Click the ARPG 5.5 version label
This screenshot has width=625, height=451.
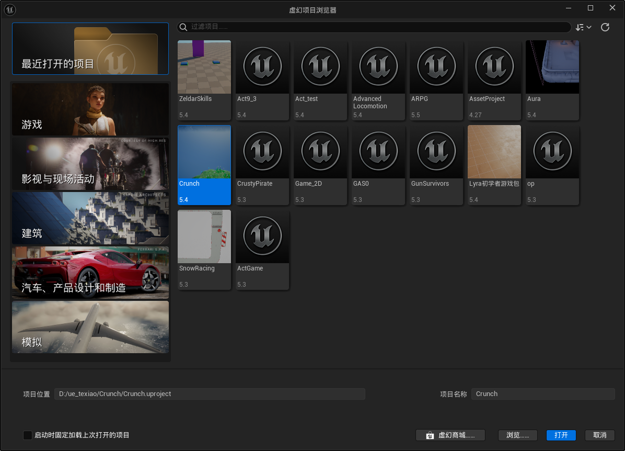pos(415,115)
